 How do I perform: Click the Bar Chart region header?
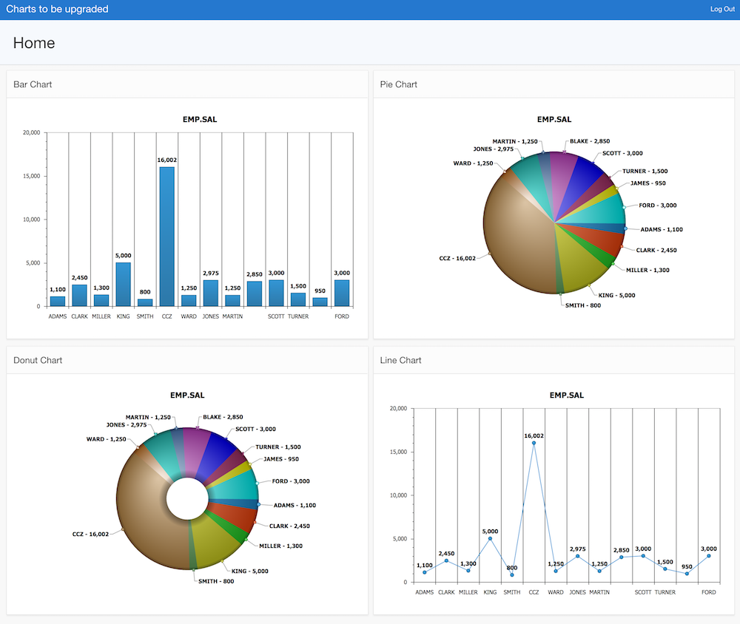coord(33,84)
